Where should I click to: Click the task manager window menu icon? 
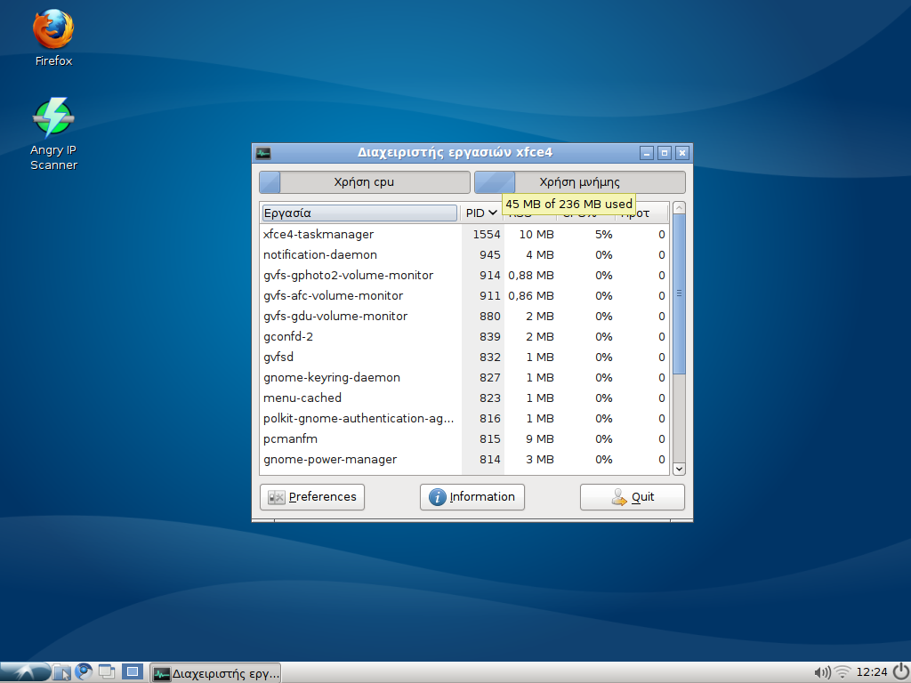(263, 153)
